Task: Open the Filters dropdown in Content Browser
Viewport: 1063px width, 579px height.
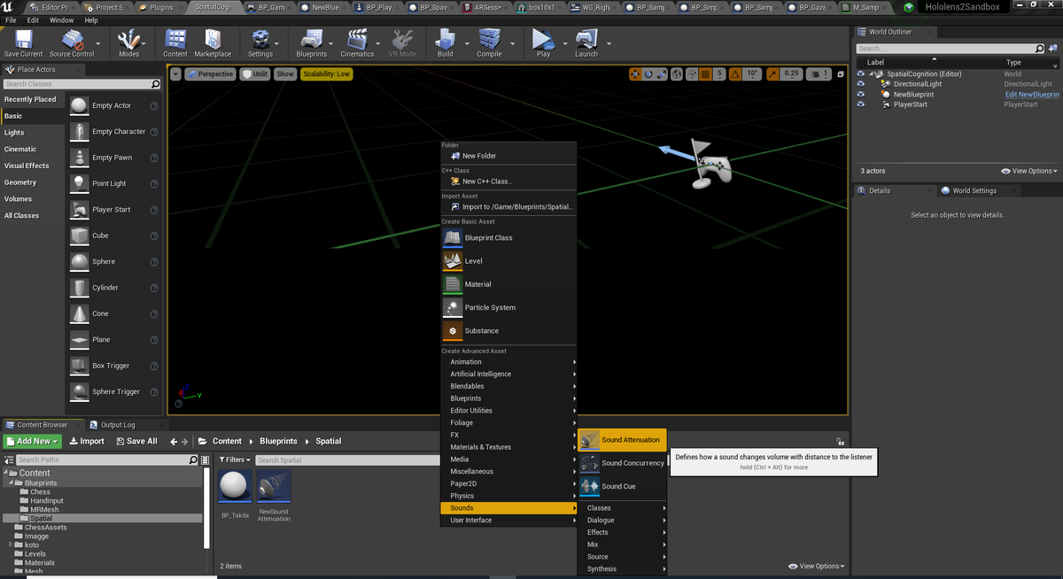Action: (235, 459)
